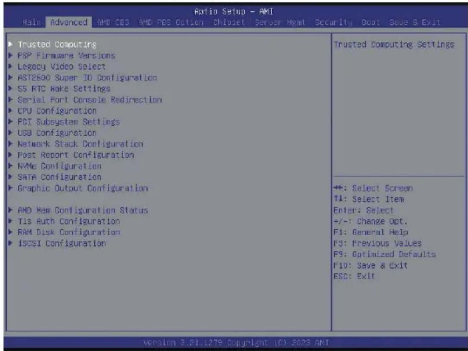The width and height of the screenshot is (468, 351).
Task: Click the arrow beside CPU Configuration
Action: click(x=10, y=110)
